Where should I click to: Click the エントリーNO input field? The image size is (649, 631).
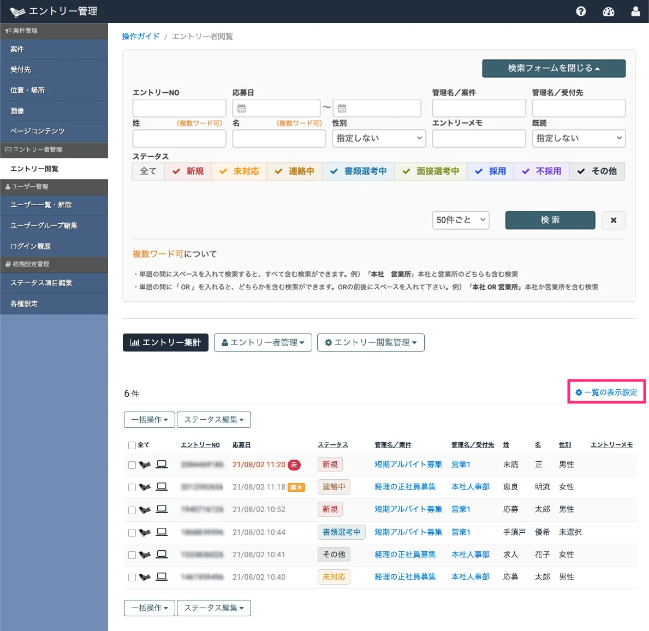point(179,108)
